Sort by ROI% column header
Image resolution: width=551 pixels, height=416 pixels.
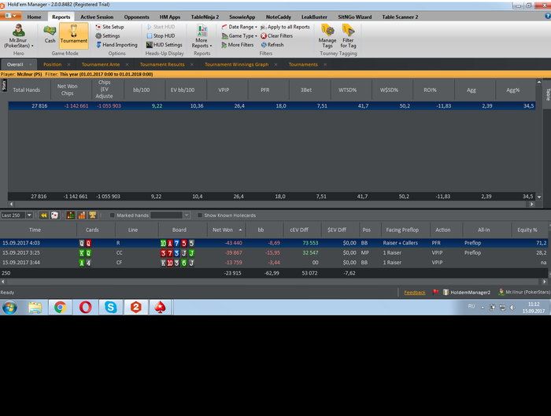(430, 90)
